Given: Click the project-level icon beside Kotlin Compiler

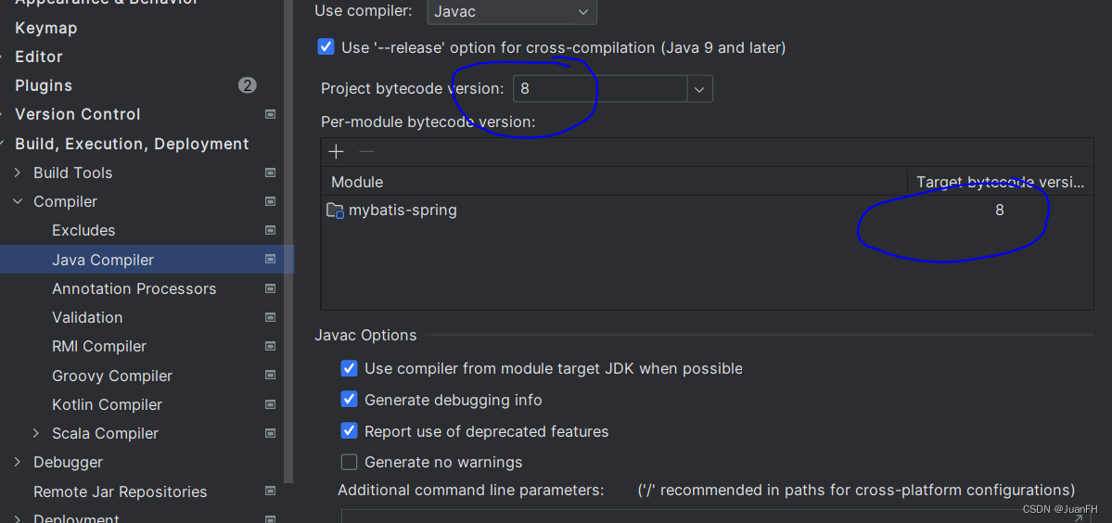Looking at the screenshot, I should coord(270,404).
